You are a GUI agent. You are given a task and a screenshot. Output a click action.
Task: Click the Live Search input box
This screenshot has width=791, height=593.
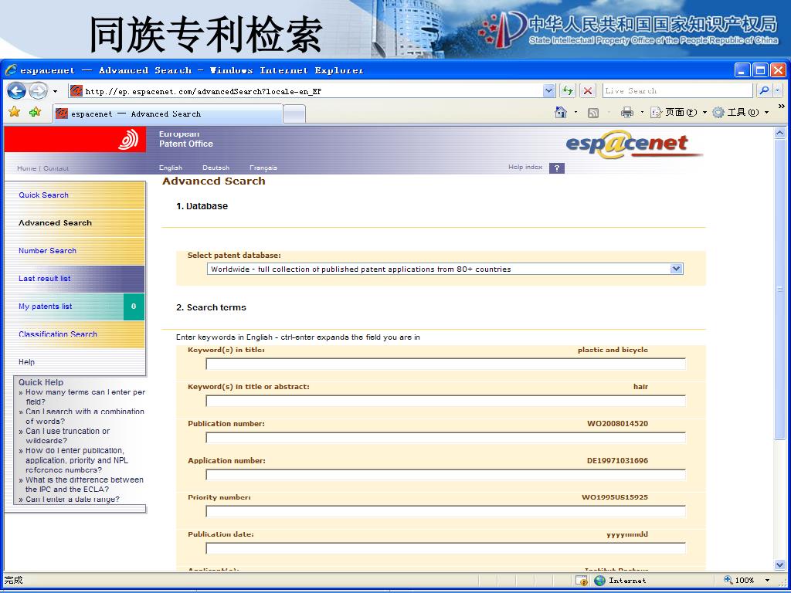click(677, 91)
